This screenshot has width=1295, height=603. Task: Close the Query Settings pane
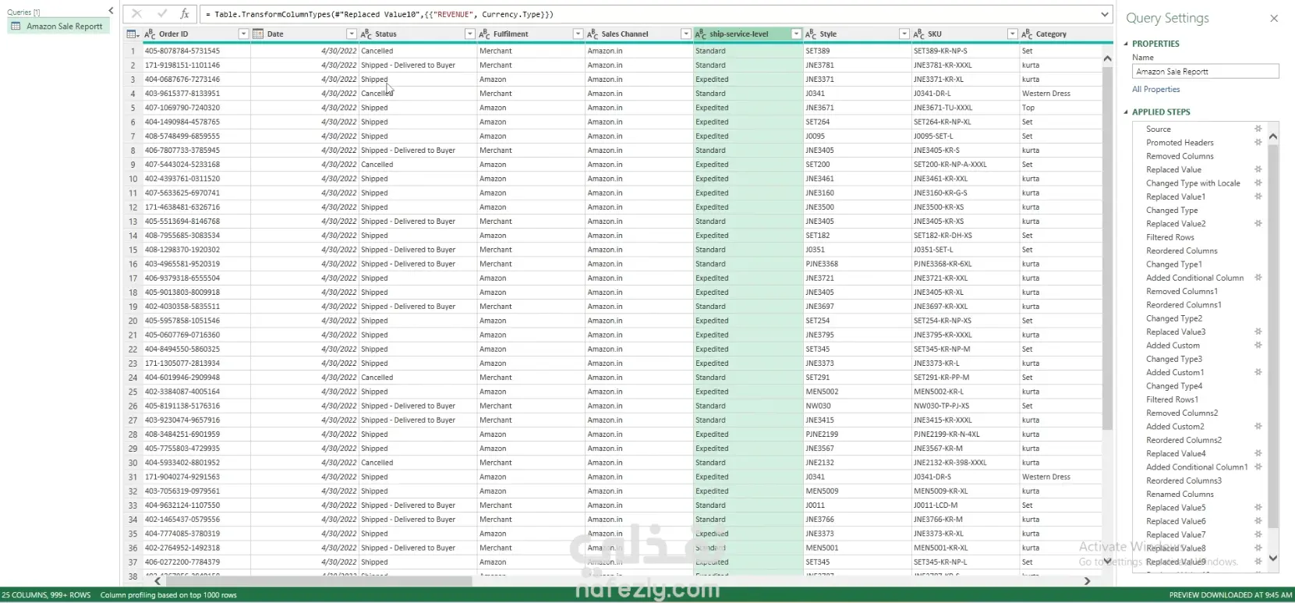tap(1274, 18)
